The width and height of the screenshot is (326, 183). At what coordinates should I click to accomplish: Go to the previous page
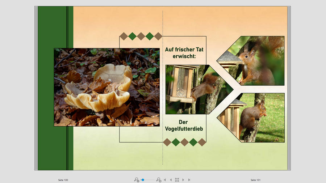click(171, 180)
